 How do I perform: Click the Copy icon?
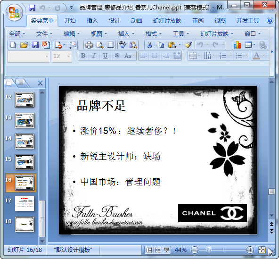click(x=161, y=45)
